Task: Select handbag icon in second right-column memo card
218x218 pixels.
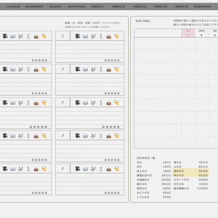Action: (109, 70)
